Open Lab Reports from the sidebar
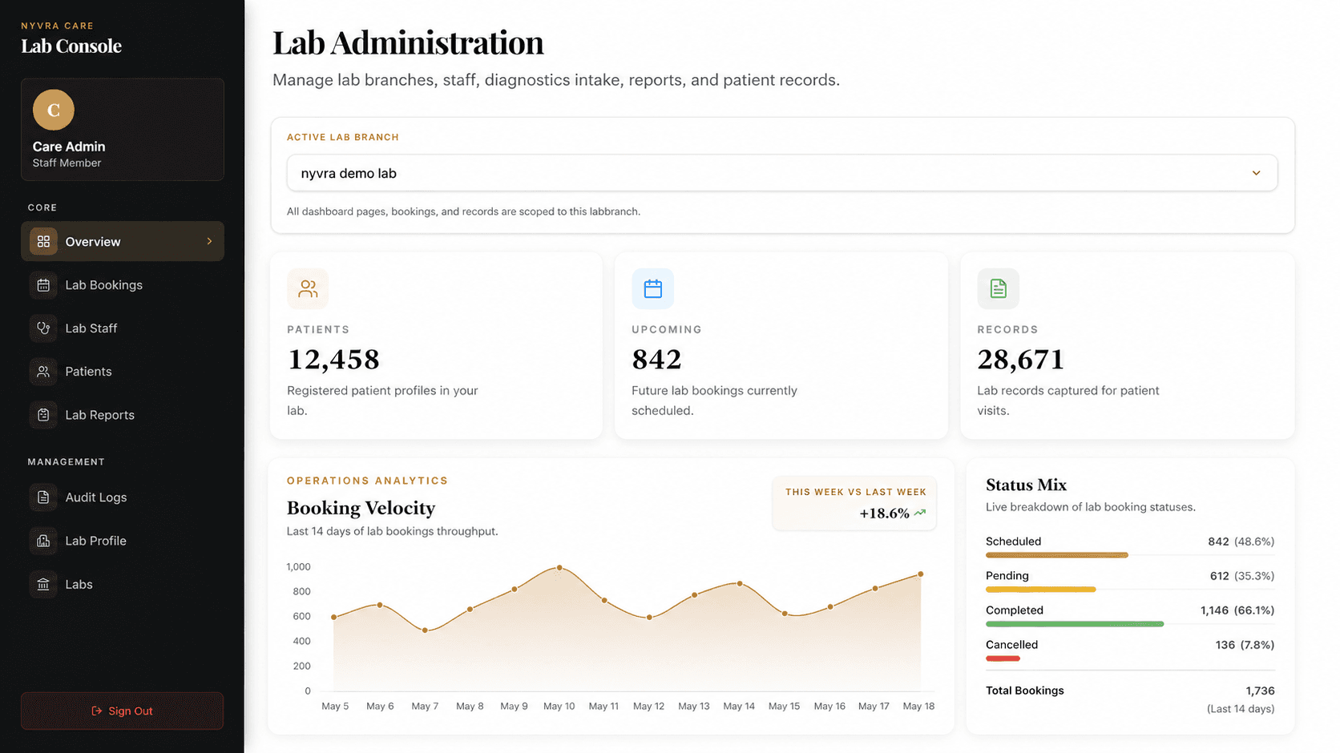 tap(123, 414)
